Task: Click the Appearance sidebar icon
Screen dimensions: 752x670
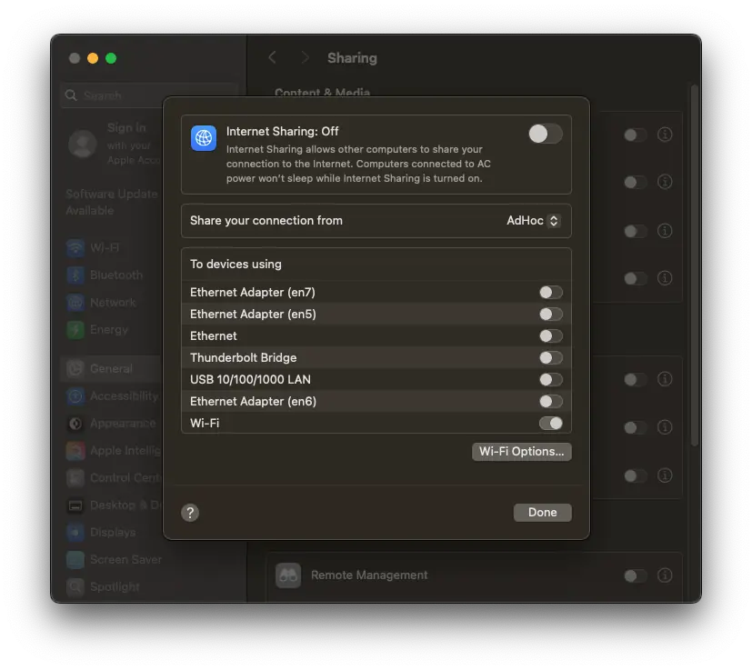Action: pyautogui.click(x=75, y=424)
